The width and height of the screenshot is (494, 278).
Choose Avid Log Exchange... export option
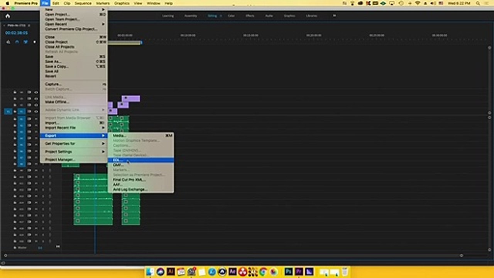(x=140, y=190)
